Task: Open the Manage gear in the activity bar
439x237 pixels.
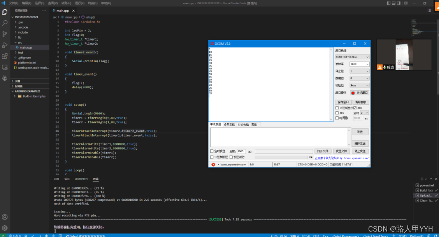Action: 5,228
